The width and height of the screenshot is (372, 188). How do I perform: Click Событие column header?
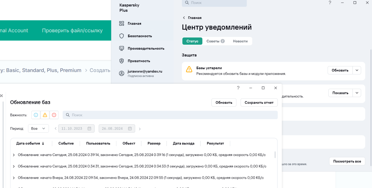coord(66,144)
